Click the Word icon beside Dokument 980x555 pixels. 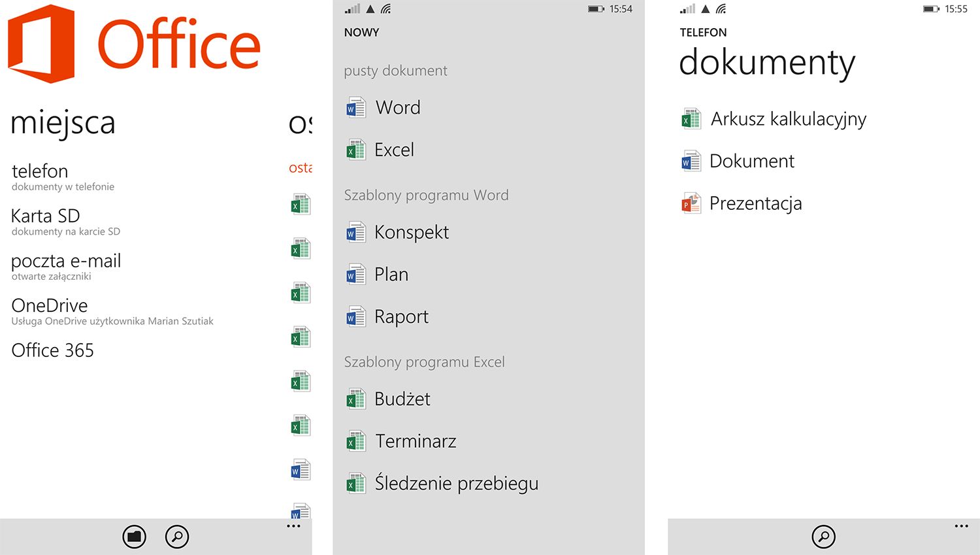(691, 161)
